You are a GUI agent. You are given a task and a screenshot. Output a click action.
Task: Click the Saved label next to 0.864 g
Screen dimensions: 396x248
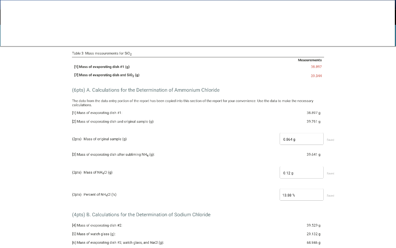pos(330,139)
